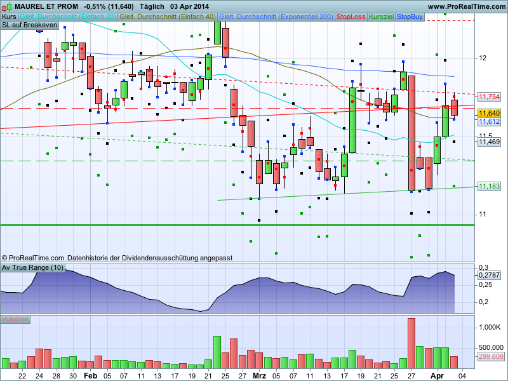Click the Feb label on the time axis
The height and width of the screenshot is (381, 508).
click(x=90, y=376)
